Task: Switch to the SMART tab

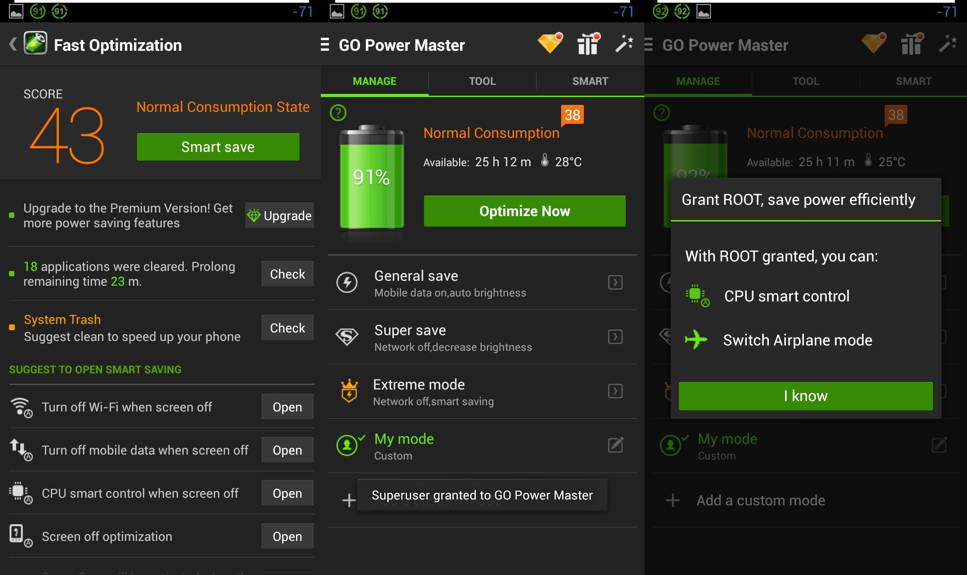Action: coord(590,81)
